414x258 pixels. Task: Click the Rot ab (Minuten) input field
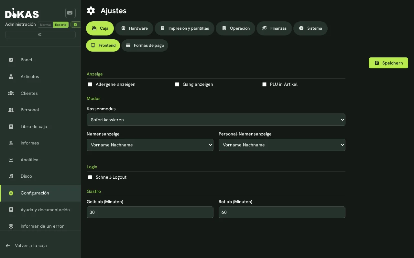coord(282,212)
